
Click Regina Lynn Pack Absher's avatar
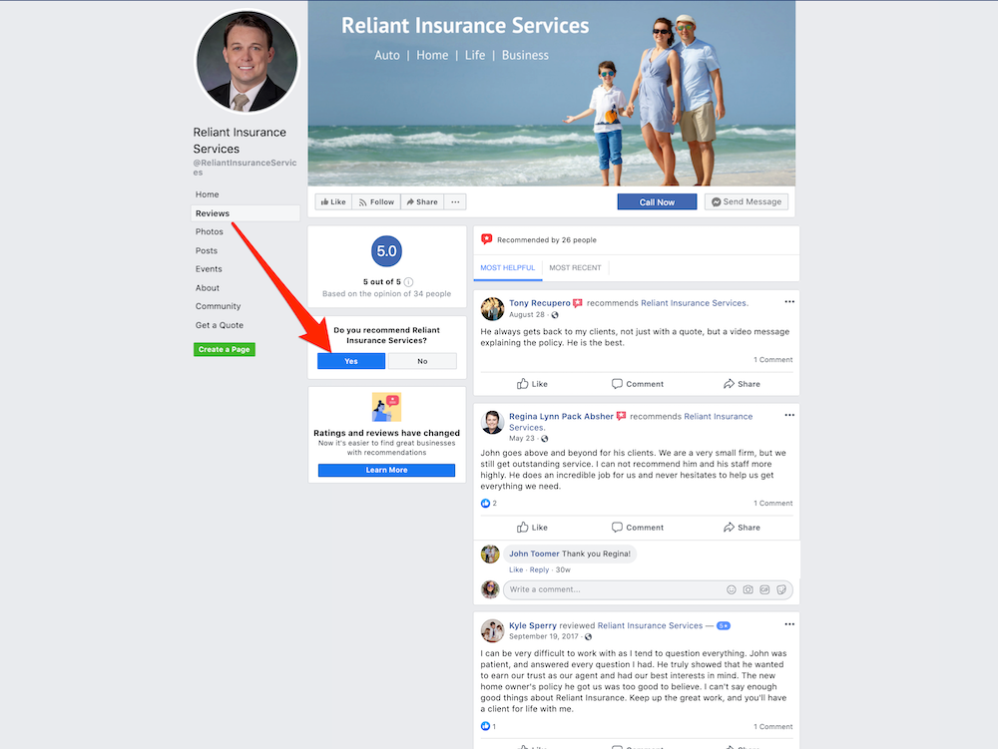click(492, 422)
